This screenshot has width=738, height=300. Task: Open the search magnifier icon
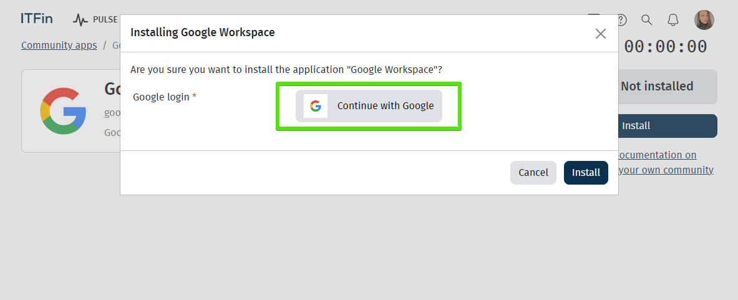click(647, 20)
